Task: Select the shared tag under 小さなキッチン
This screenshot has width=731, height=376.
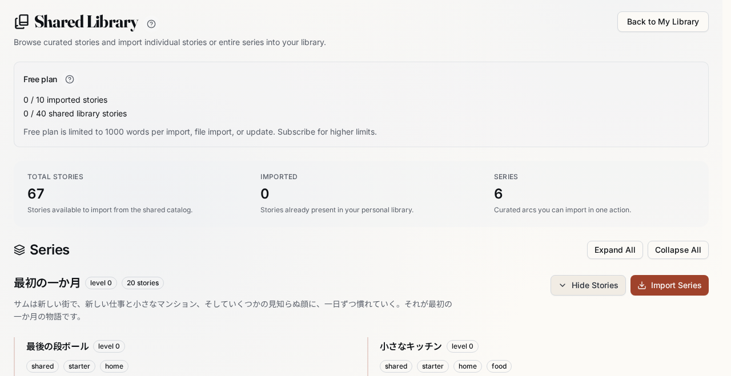Action: pyautogui.click(x=396, y=366)
